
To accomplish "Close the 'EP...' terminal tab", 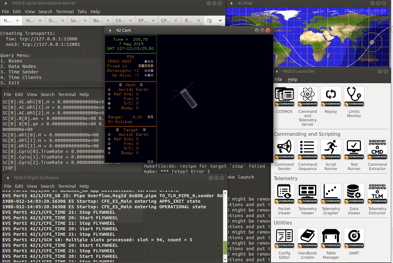I will tap(153, 20).
